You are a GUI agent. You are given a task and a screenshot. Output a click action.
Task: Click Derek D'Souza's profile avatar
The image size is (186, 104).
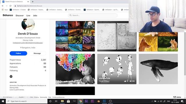click(28, 24)
